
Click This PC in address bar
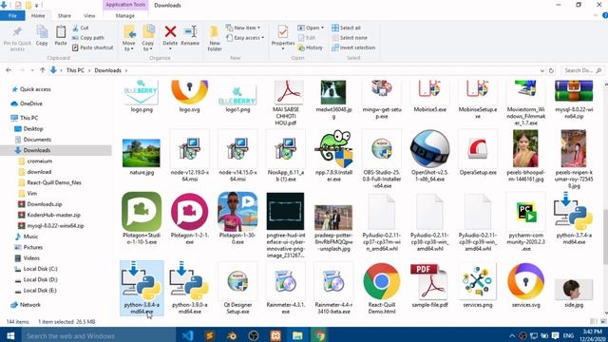point(75,70)
